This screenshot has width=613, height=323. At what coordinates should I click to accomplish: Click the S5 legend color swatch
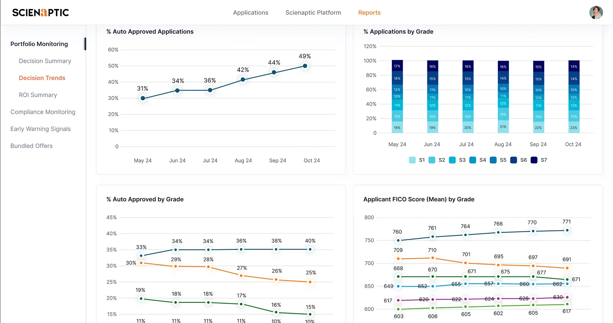[x=493, y=160]
